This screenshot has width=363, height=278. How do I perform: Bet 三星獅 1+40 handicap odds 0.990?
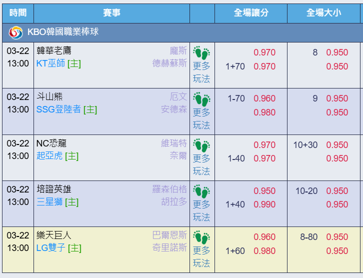(264, 204)
